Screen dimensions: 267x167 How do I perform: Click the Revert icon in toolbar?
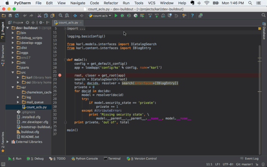[176, 16]
